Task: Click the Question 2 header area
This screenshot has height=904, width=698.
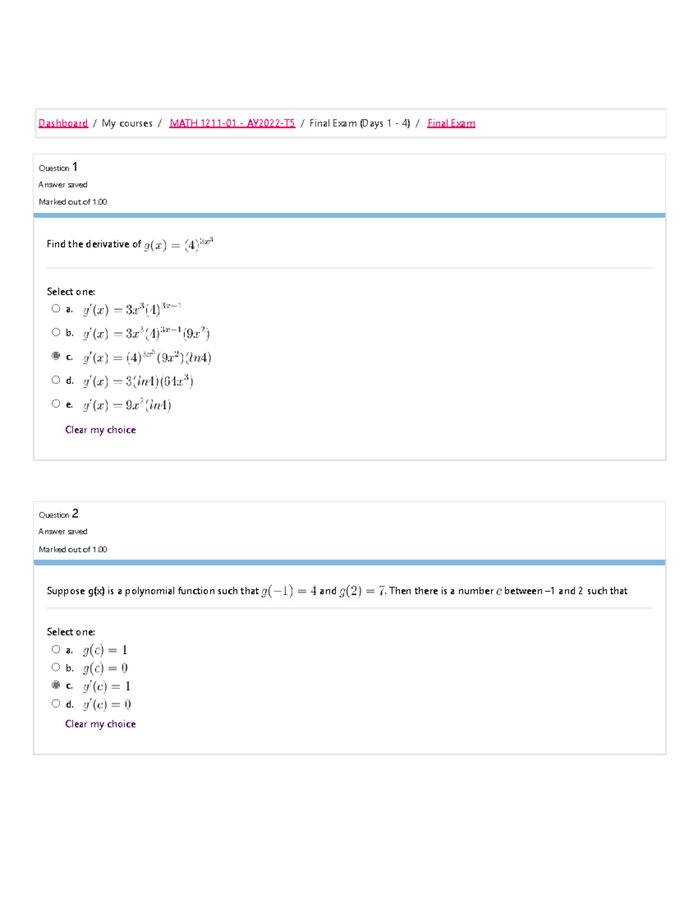Action: [x=58, y=514]
